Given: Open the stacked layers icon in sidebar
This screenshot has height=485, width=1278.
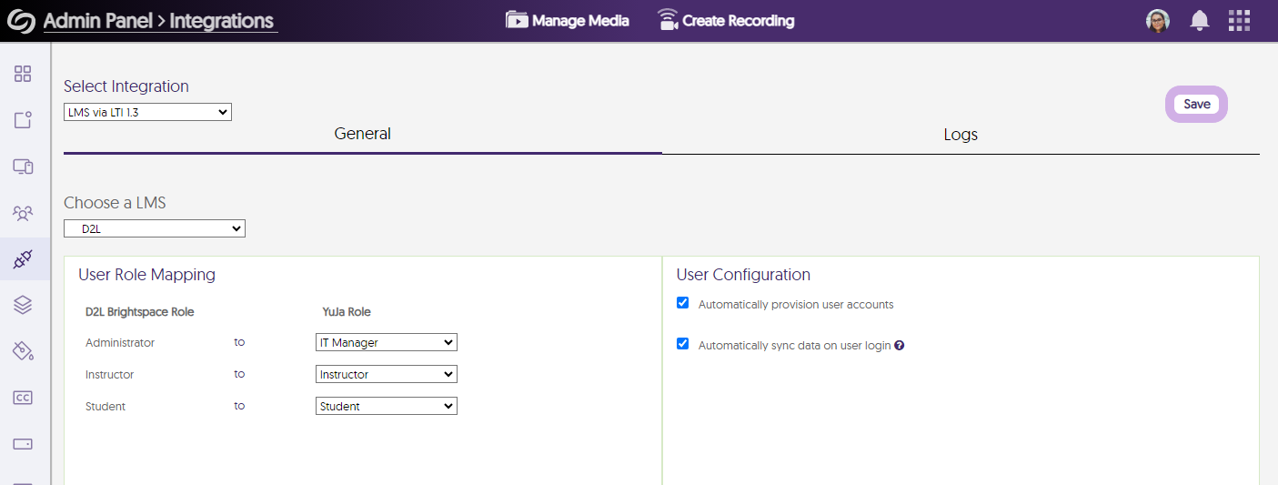Looking at the screenshot, I should (23, 305).
